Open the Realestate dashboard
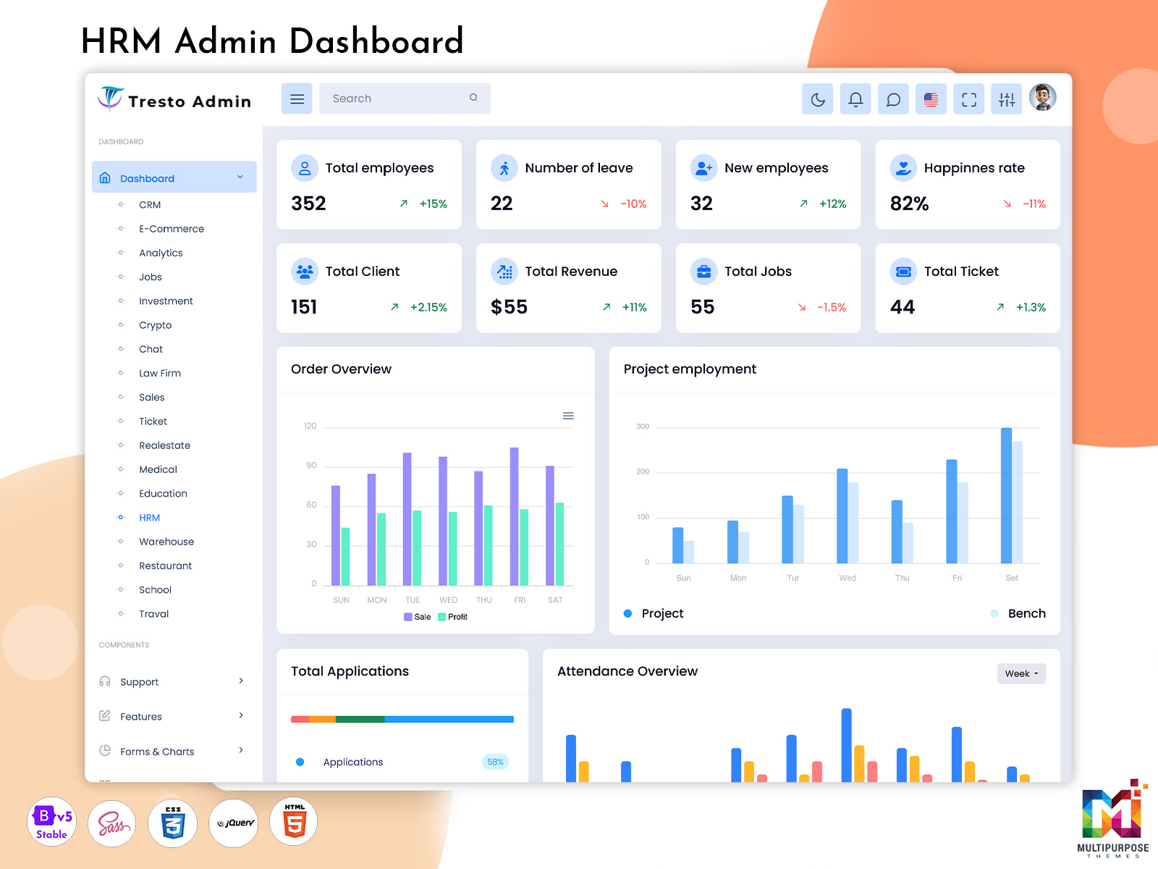The width and height of the screenshot is (1158, 869). click(164, 445)
